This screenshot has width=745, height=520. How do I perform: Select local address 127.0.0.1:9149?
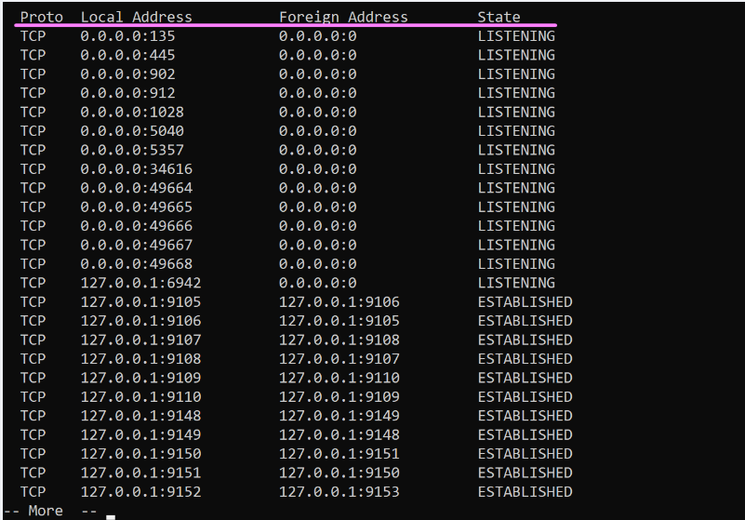(140, 435)
